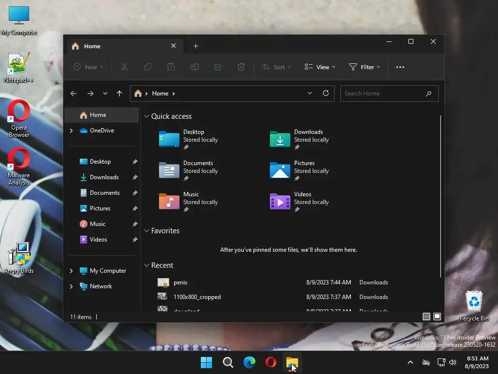Go back with the left arrow
Viewport: 498px width, 374px height.
point(73,93)
